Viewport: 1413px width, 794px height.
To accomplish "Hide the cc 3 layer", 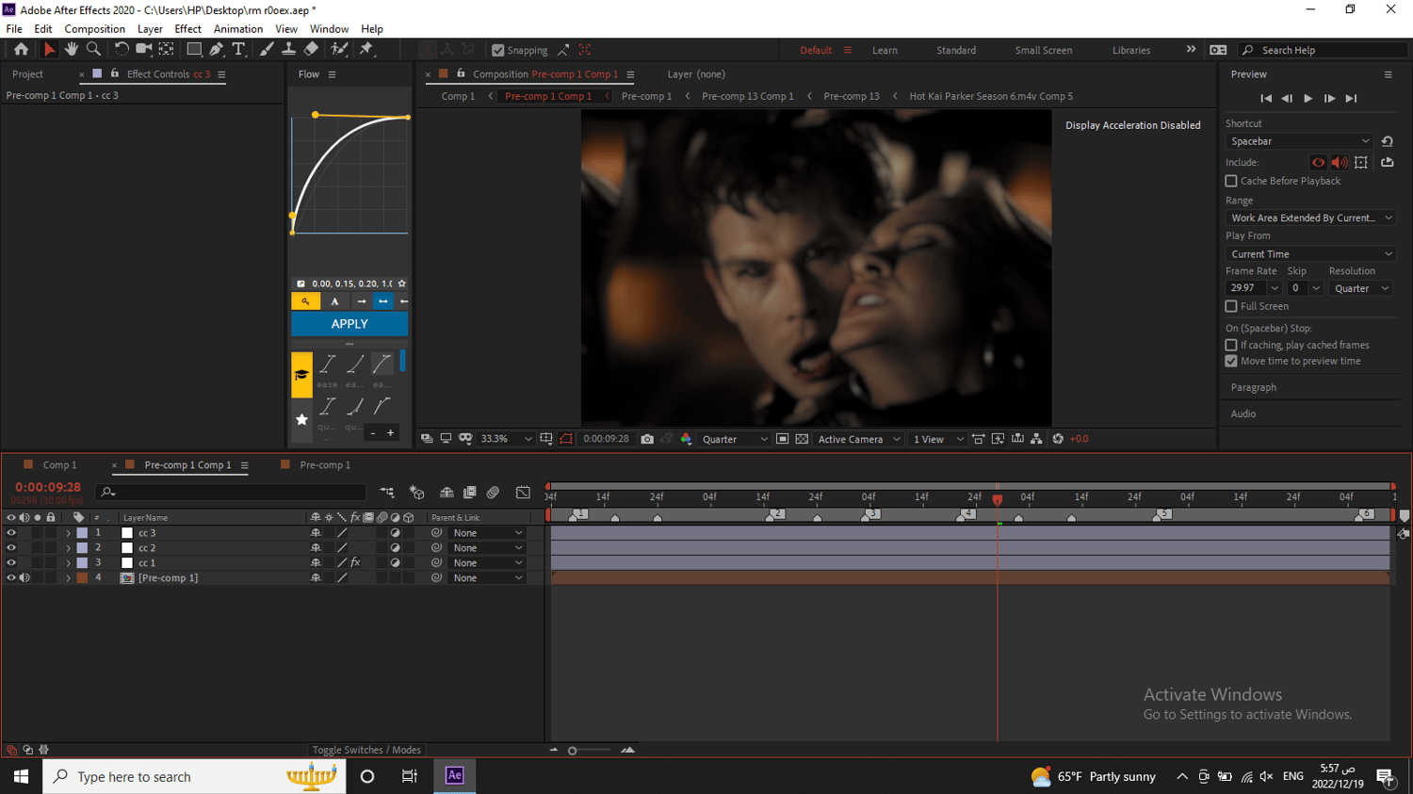I will pos(11,533).
